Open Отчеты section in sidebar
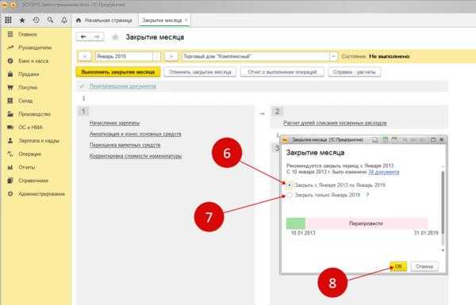 27,167
